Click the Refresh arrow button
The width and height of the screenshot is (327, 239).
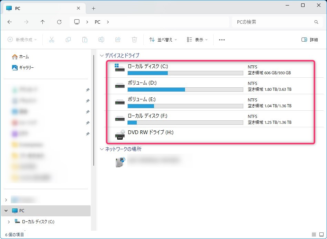pyautogui.click(x=59, y=22)
